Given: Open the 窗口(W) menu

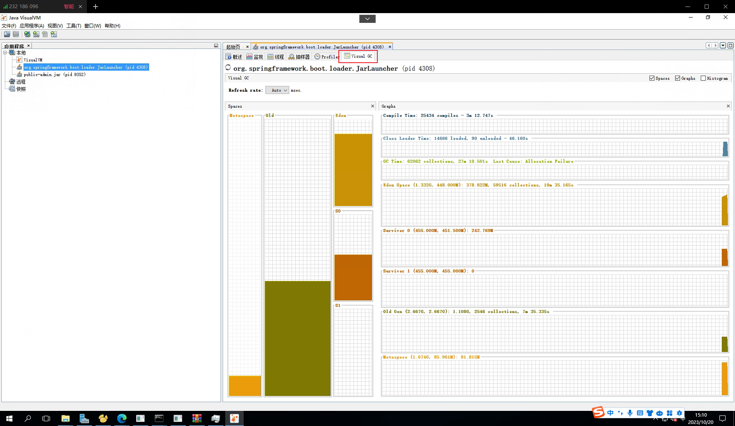Looking at the screenshot, I should click(x=93, y=26).
